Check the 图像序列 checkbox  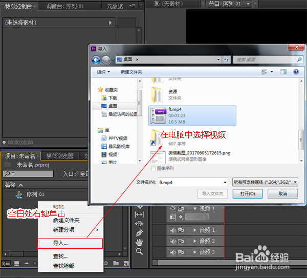point(153,169)
